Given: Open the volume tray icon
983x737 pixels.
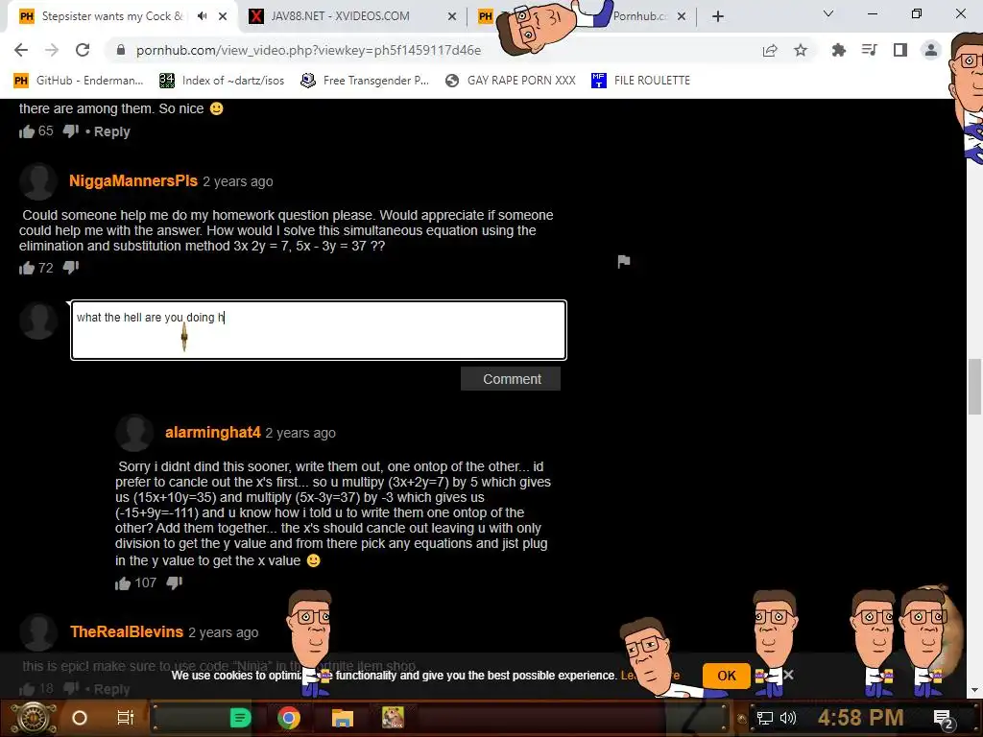Looking at the screenshot, I should [788, 718].
